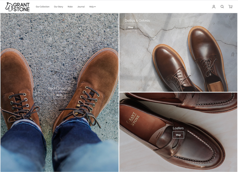Click the Grant Stone horse head logo
The image size is (238, 172).
(x=10, y=7)
